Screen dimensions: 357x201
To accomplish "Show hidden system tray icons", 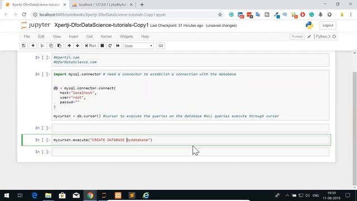I will [x=287, y=195].
